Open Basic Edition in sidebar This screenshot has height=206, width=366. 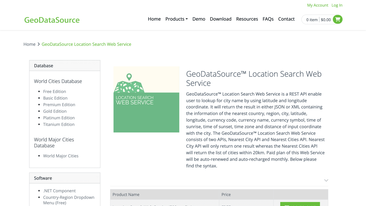point(55,98)
